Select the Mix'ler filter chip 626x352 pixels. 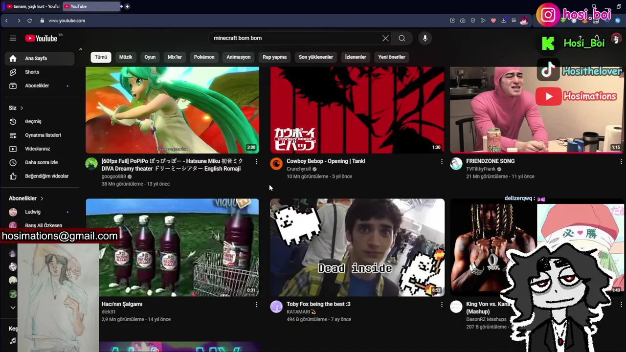(175, 57)
